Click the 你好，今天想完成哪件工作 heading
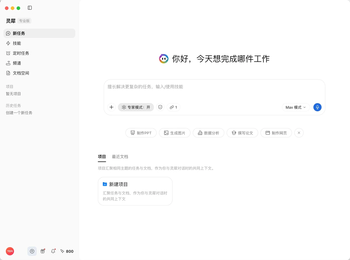 pyautogui.click(x=221, y=59)
